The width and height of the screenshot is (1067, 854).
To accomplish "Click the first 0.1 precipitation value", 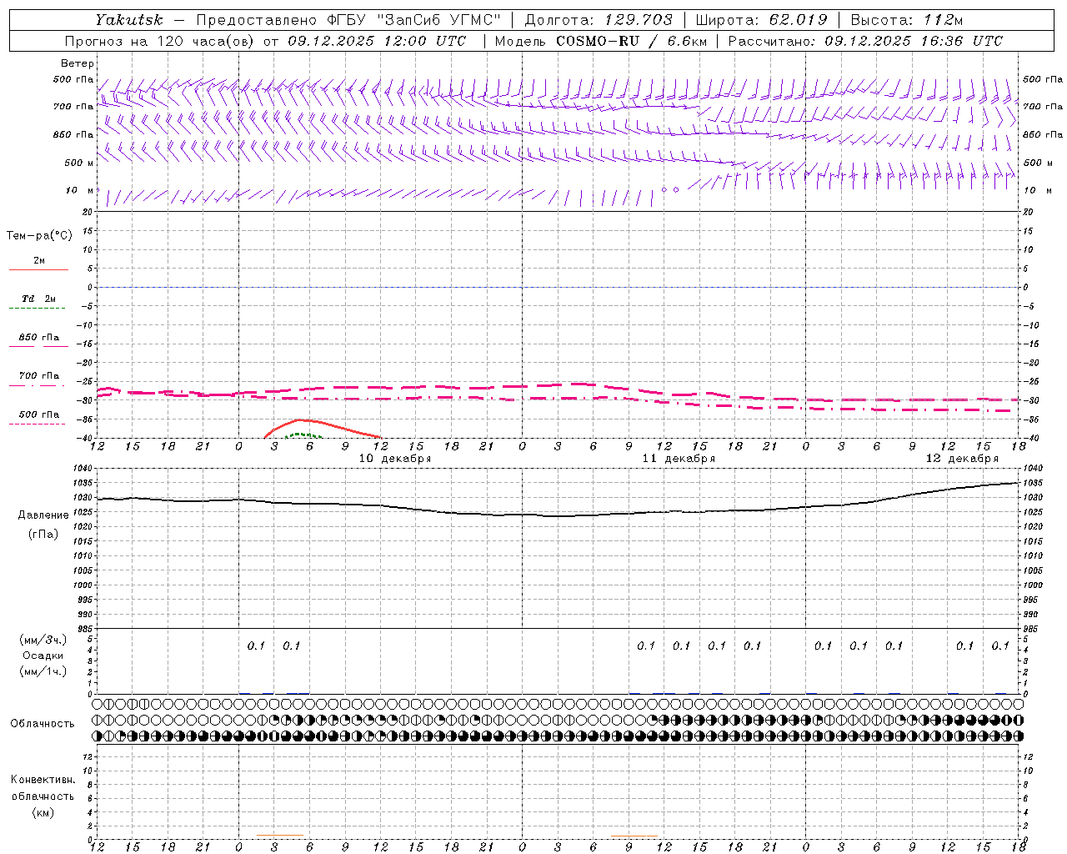I will click(256, 646).
